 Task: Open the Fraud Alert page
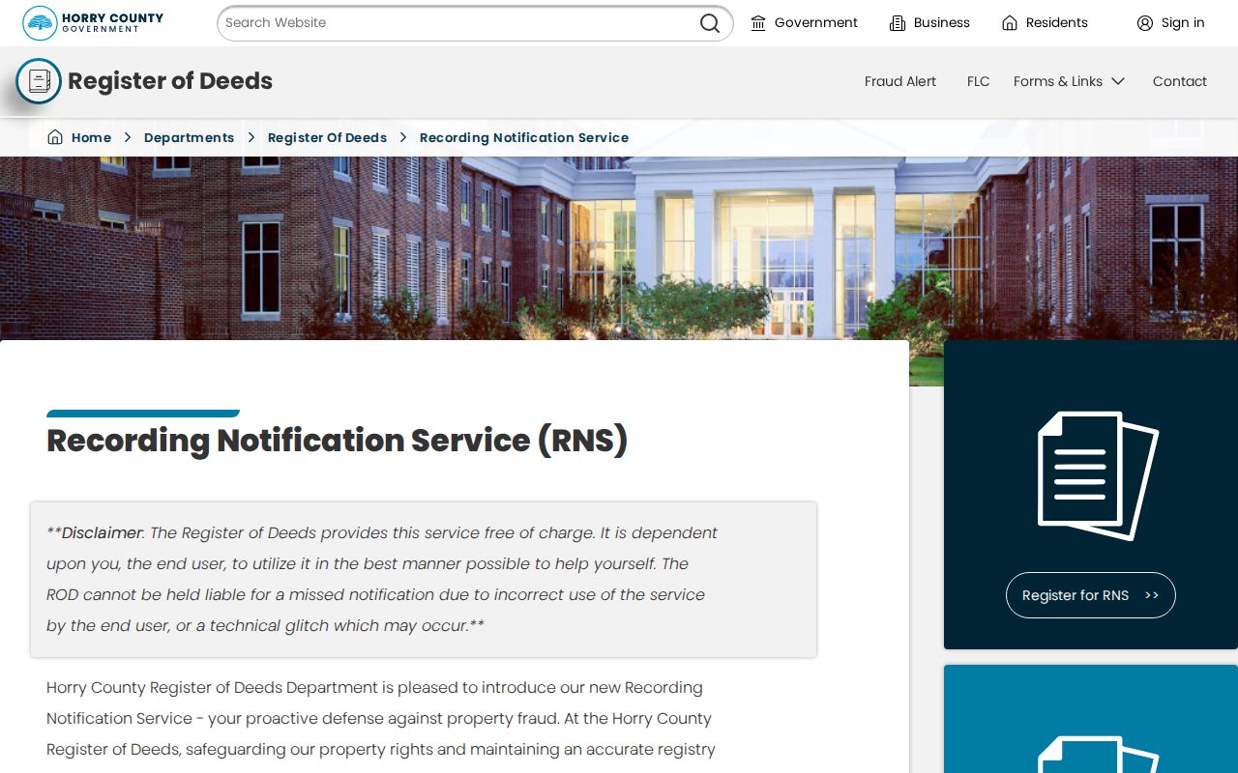point(900,81)
